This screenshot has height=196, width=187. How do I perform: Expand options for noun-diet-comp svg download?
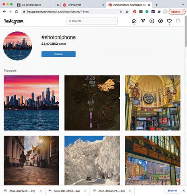pos(85,191)
